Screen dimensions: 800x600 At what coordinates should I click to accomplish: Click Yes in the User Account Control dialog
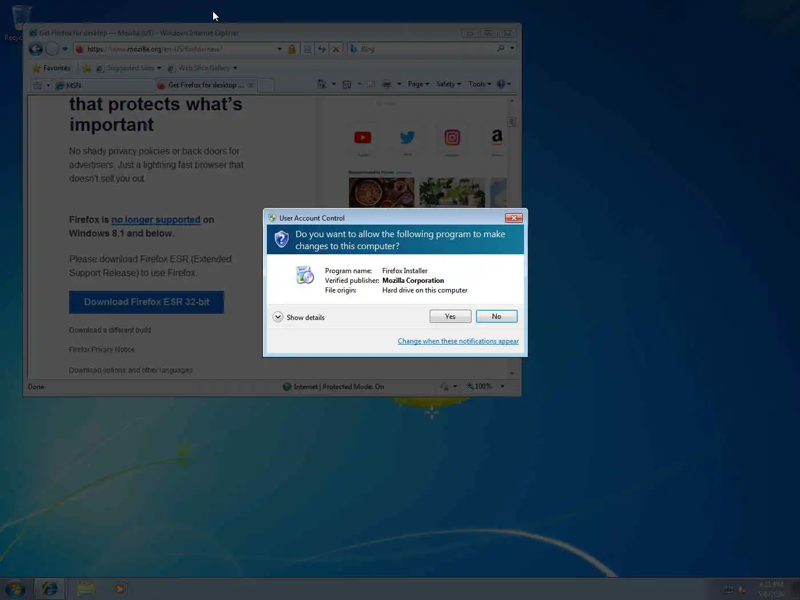[450, 317]
